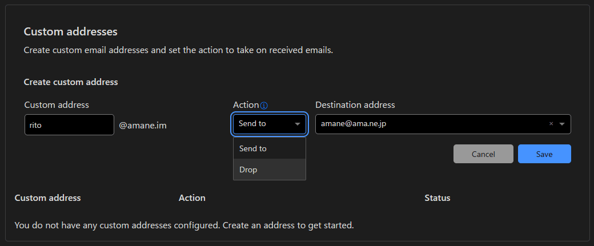594x246 pixels.
Task: Click the Destination address field label
Action: click(355, 105)
